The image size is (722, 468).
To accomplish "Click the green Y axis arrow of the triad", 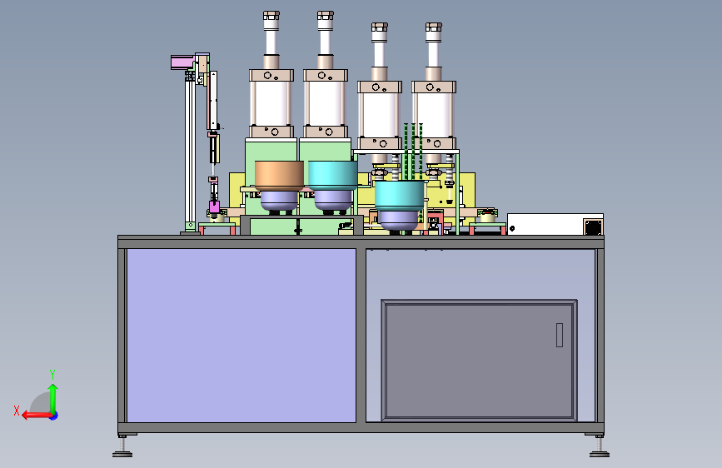I will coord(53,399).
